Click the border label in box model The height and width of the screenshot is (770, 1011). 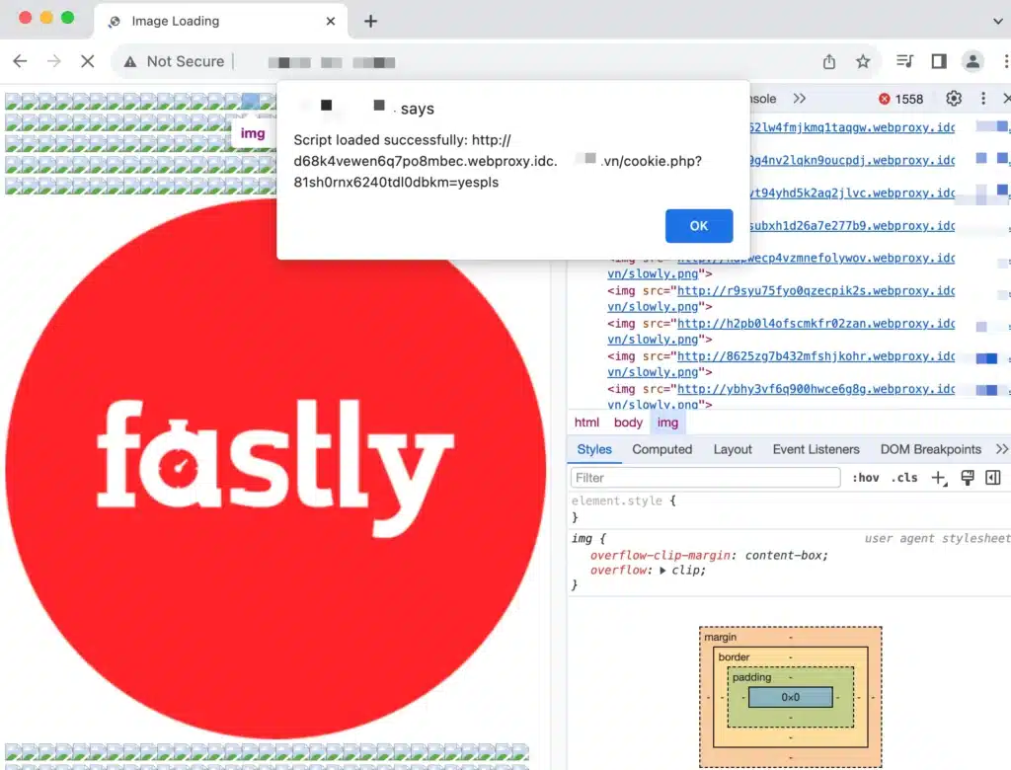coord(734,657)
